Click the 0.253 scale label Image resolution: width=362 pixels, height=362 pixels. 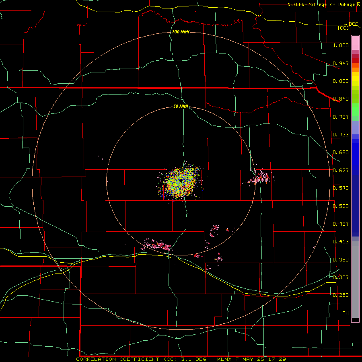(x=341, y=295)
